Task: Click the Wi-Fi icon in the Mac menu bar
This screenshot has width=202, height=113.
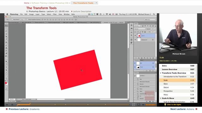Action: coord(107,14)
